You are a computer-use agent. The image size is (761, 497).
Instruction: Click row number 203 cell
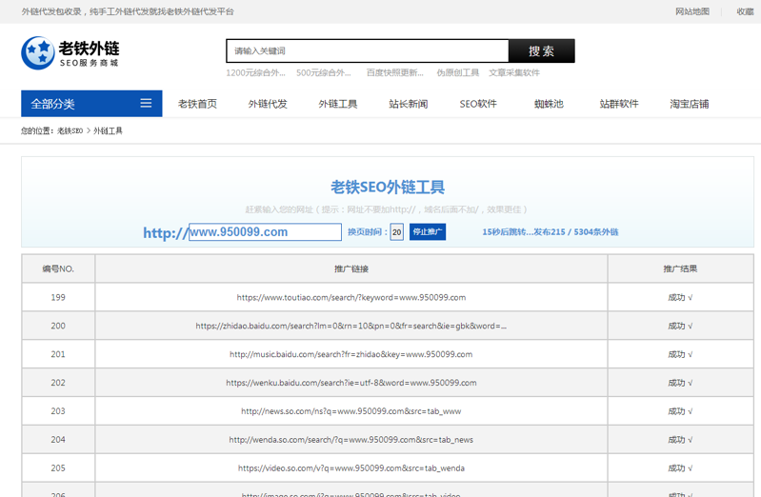point(58,411)
